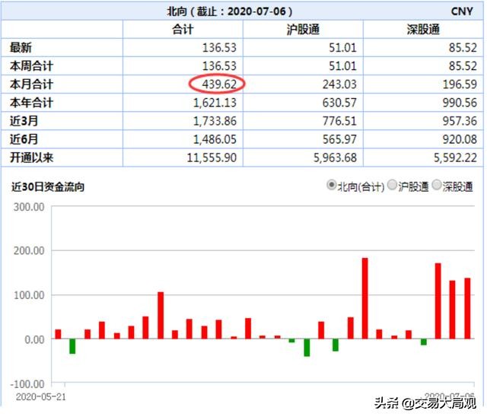Click the 深股通 column header

[x=423, y=30]
